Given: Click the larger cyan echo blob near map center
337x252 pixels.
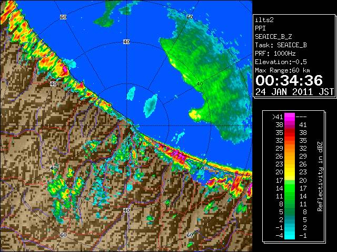Looking at the screenshot, I should click(x=151, y=106).
